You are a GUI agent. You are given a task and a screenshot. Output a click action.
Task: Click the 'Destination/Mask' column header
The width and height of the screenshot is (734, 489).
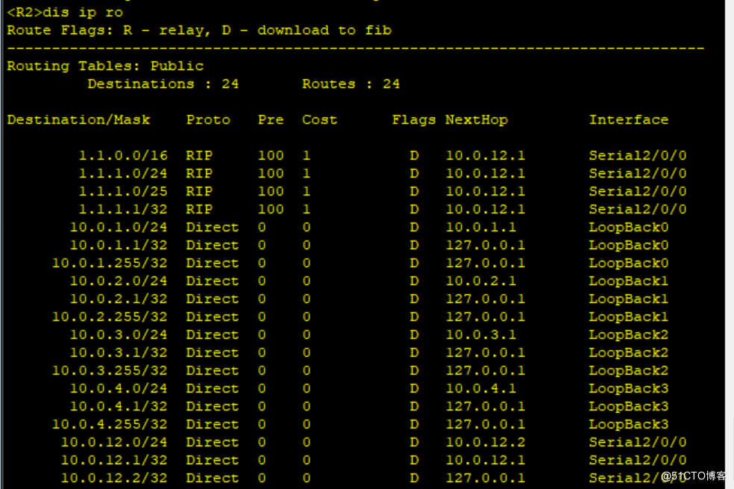click(78, 120)
